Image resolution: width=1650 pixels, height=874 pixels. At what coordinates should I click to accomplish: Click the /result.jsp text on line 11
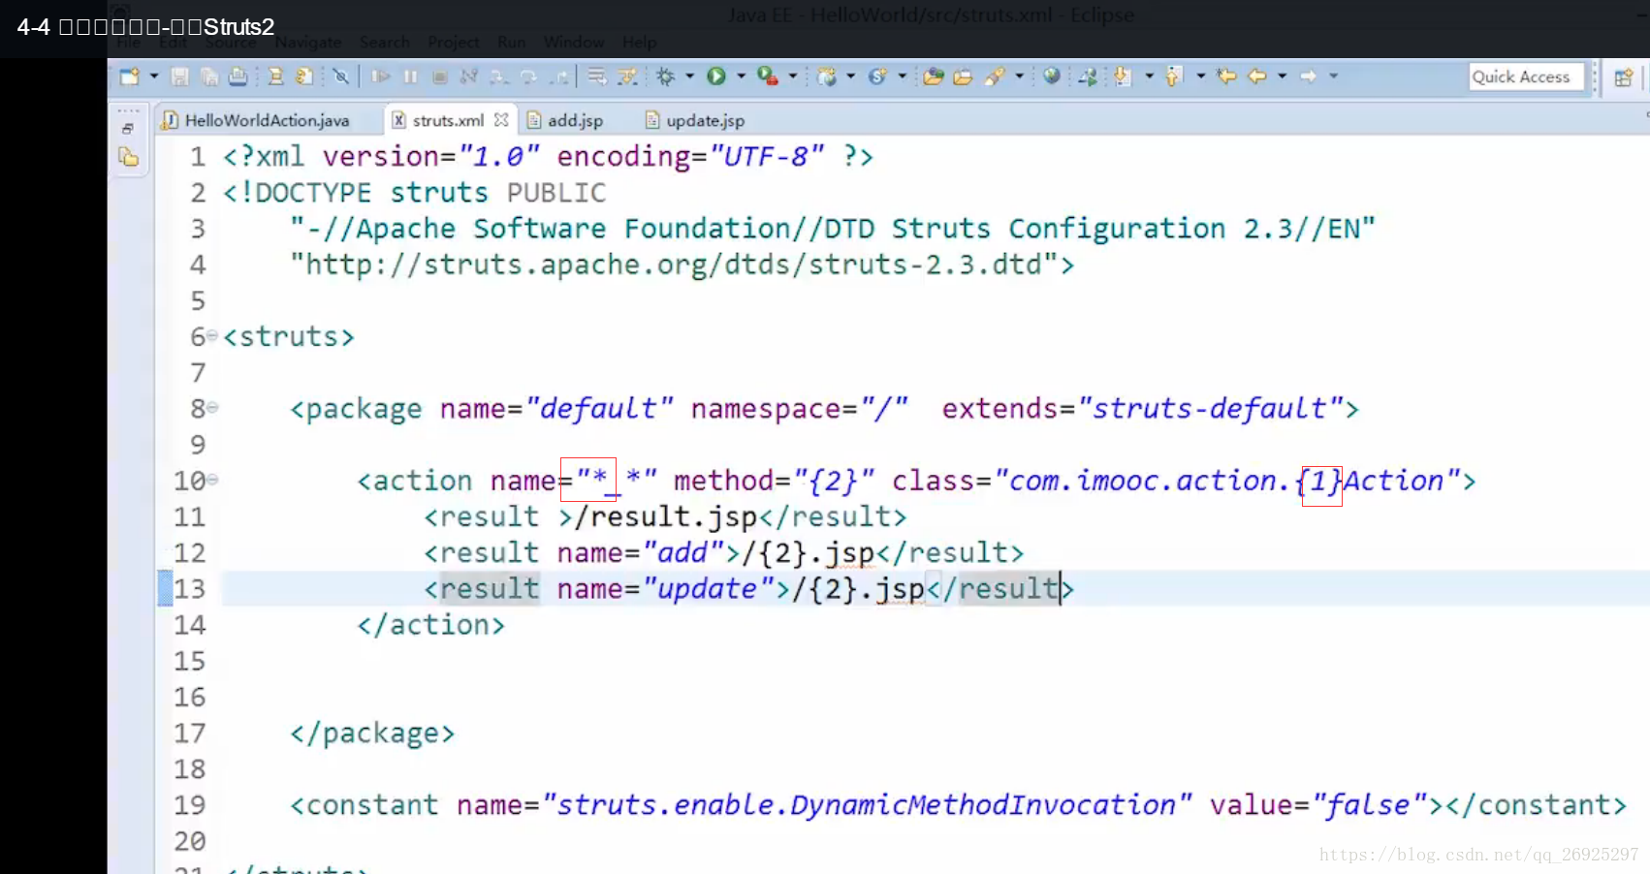666,516
